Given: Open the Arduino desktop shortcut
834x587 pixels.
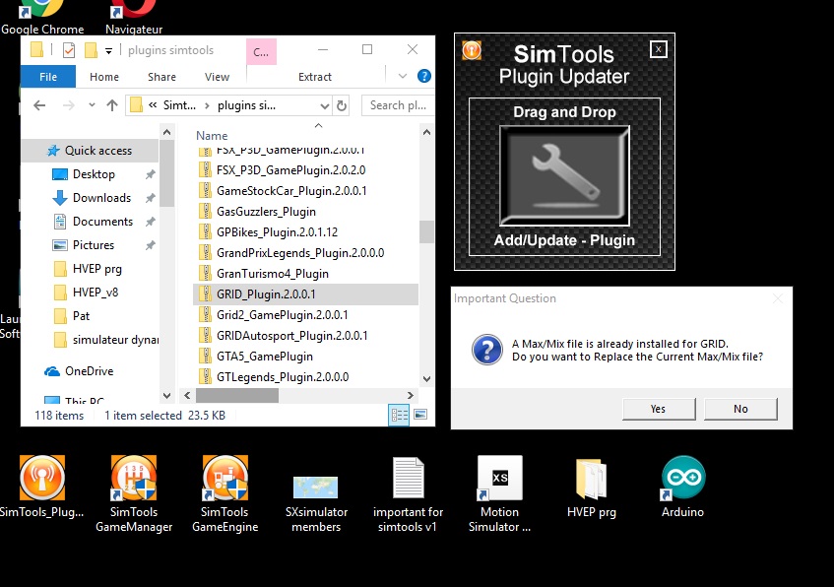Looking at the screenshot, I should (683, 488).
